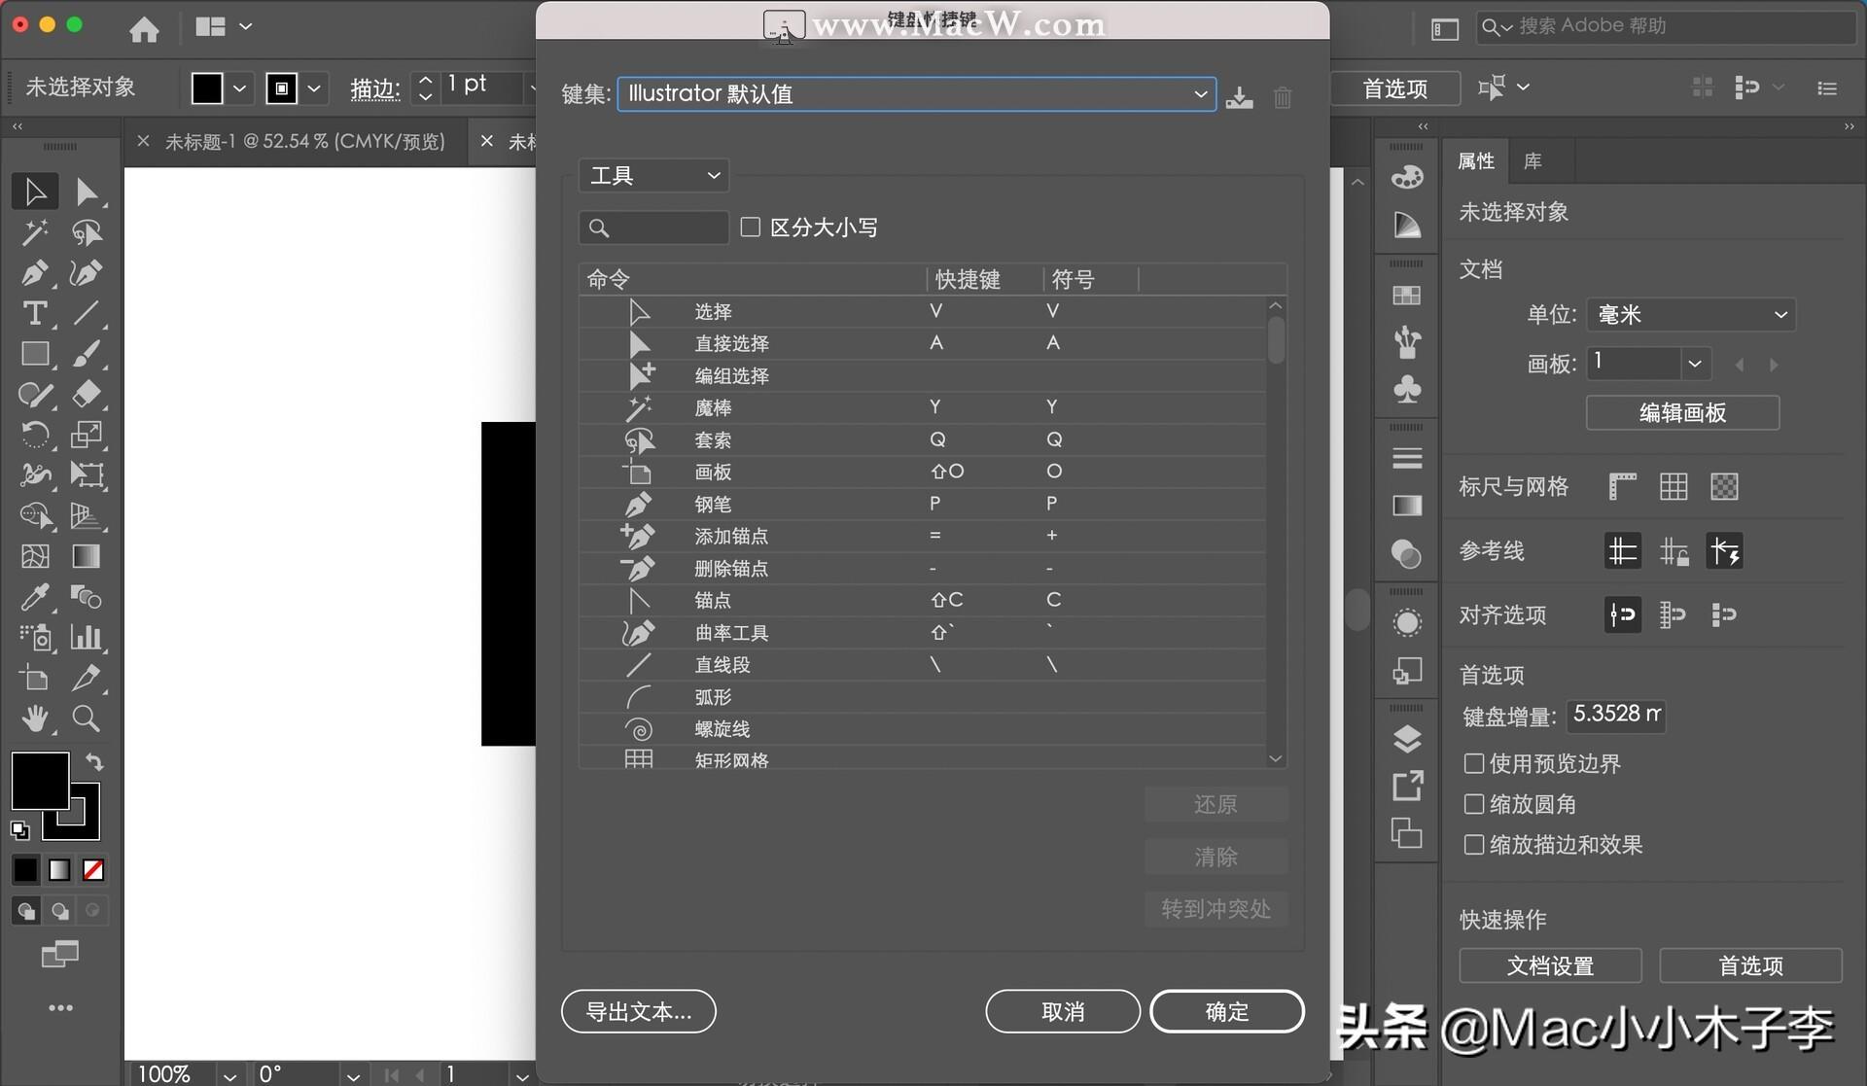
Task: Select the Paintbrush tool in the toolbar
Action: (x=87, y=354)
